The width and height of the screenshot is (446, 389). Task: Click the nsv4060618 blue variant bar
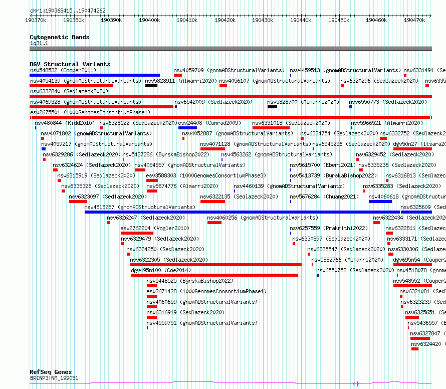(380, 202)
